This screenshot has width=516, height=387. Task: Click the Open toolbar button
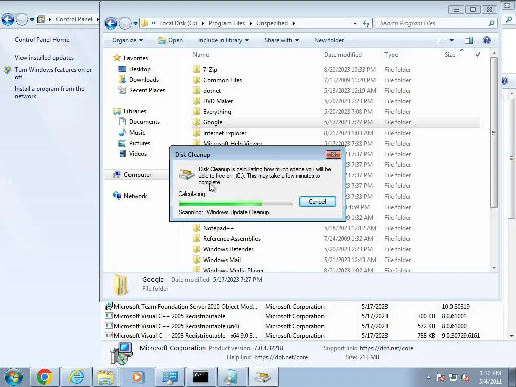[x=170, y=40]
